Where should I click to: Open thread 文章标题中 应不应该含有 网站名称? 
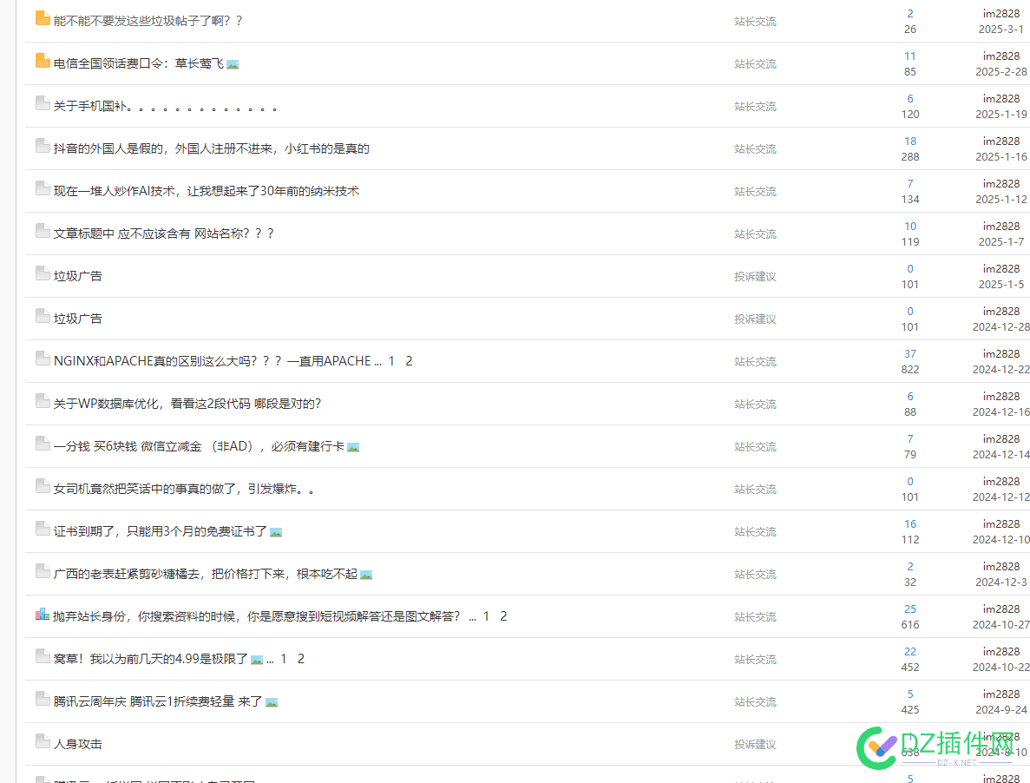click(163, 234)
